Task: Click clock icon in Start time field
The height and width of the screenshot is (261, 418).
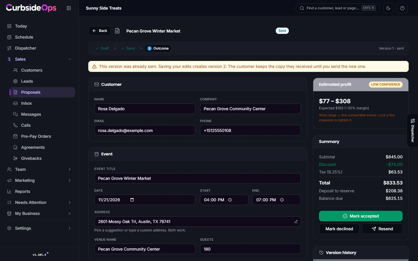Action: 230,200
